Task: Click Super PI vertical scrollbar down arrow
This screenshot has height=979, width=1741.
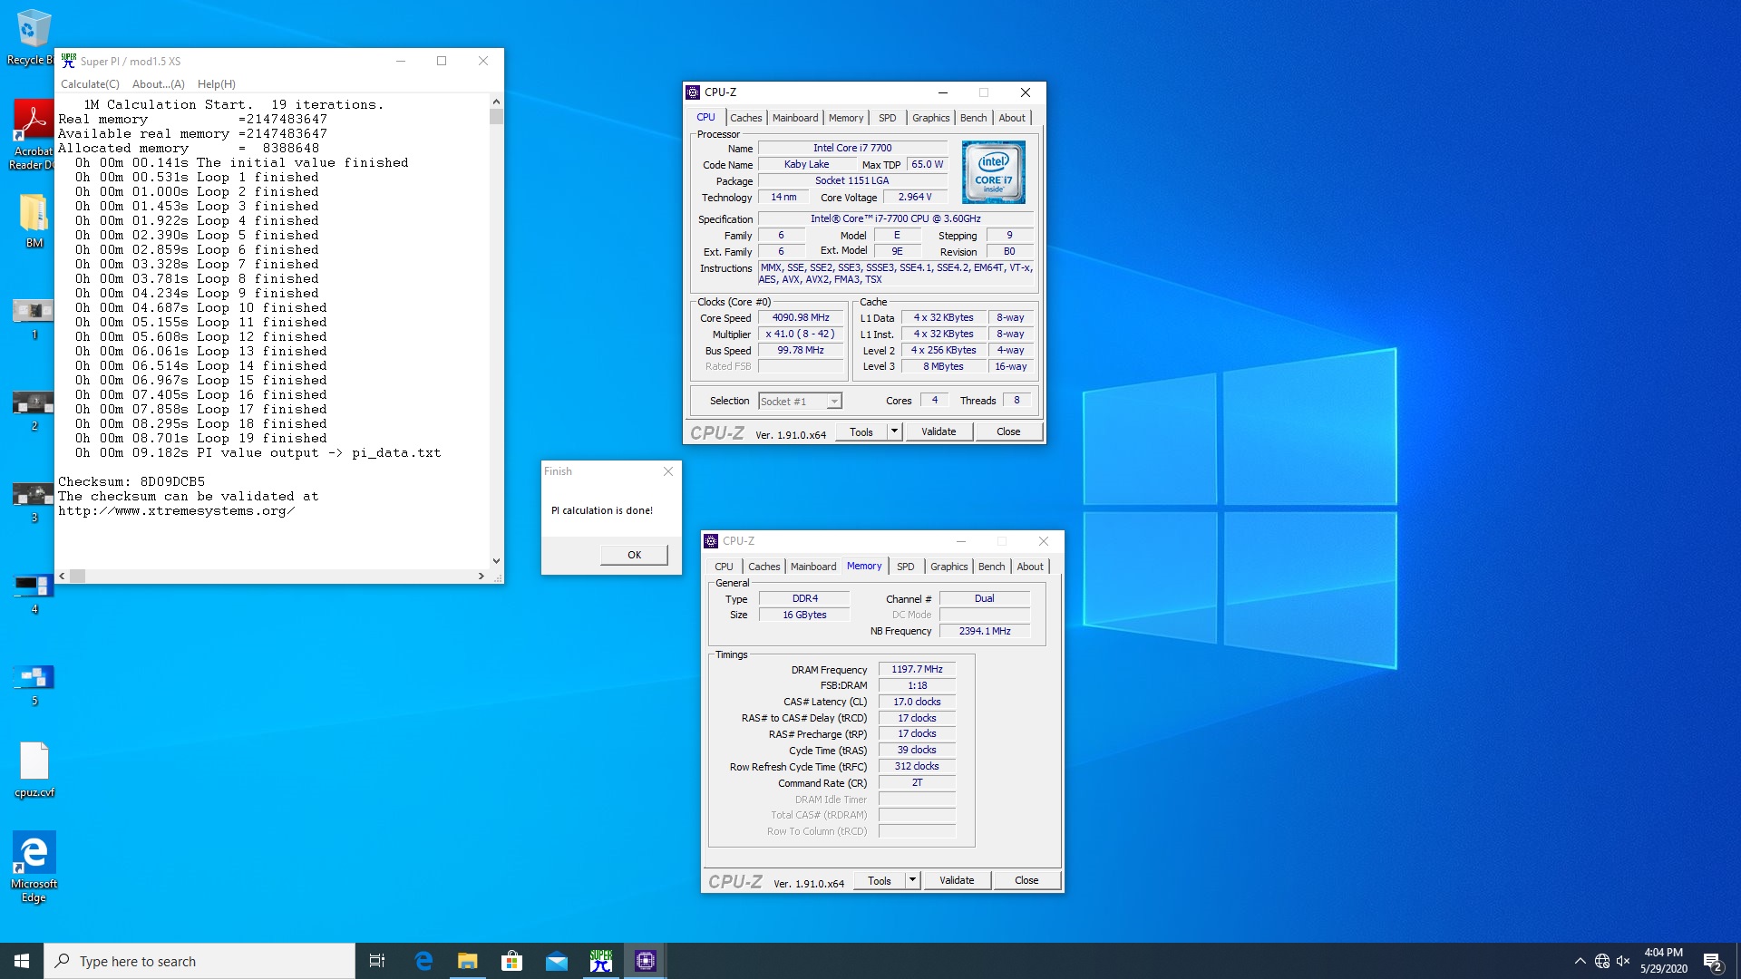Action: click(x=496, y=561)
